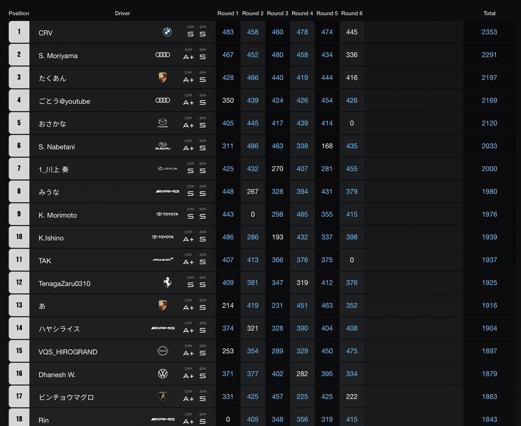
Task: Click the Round 4 column header
Action: tap(302, 13)
